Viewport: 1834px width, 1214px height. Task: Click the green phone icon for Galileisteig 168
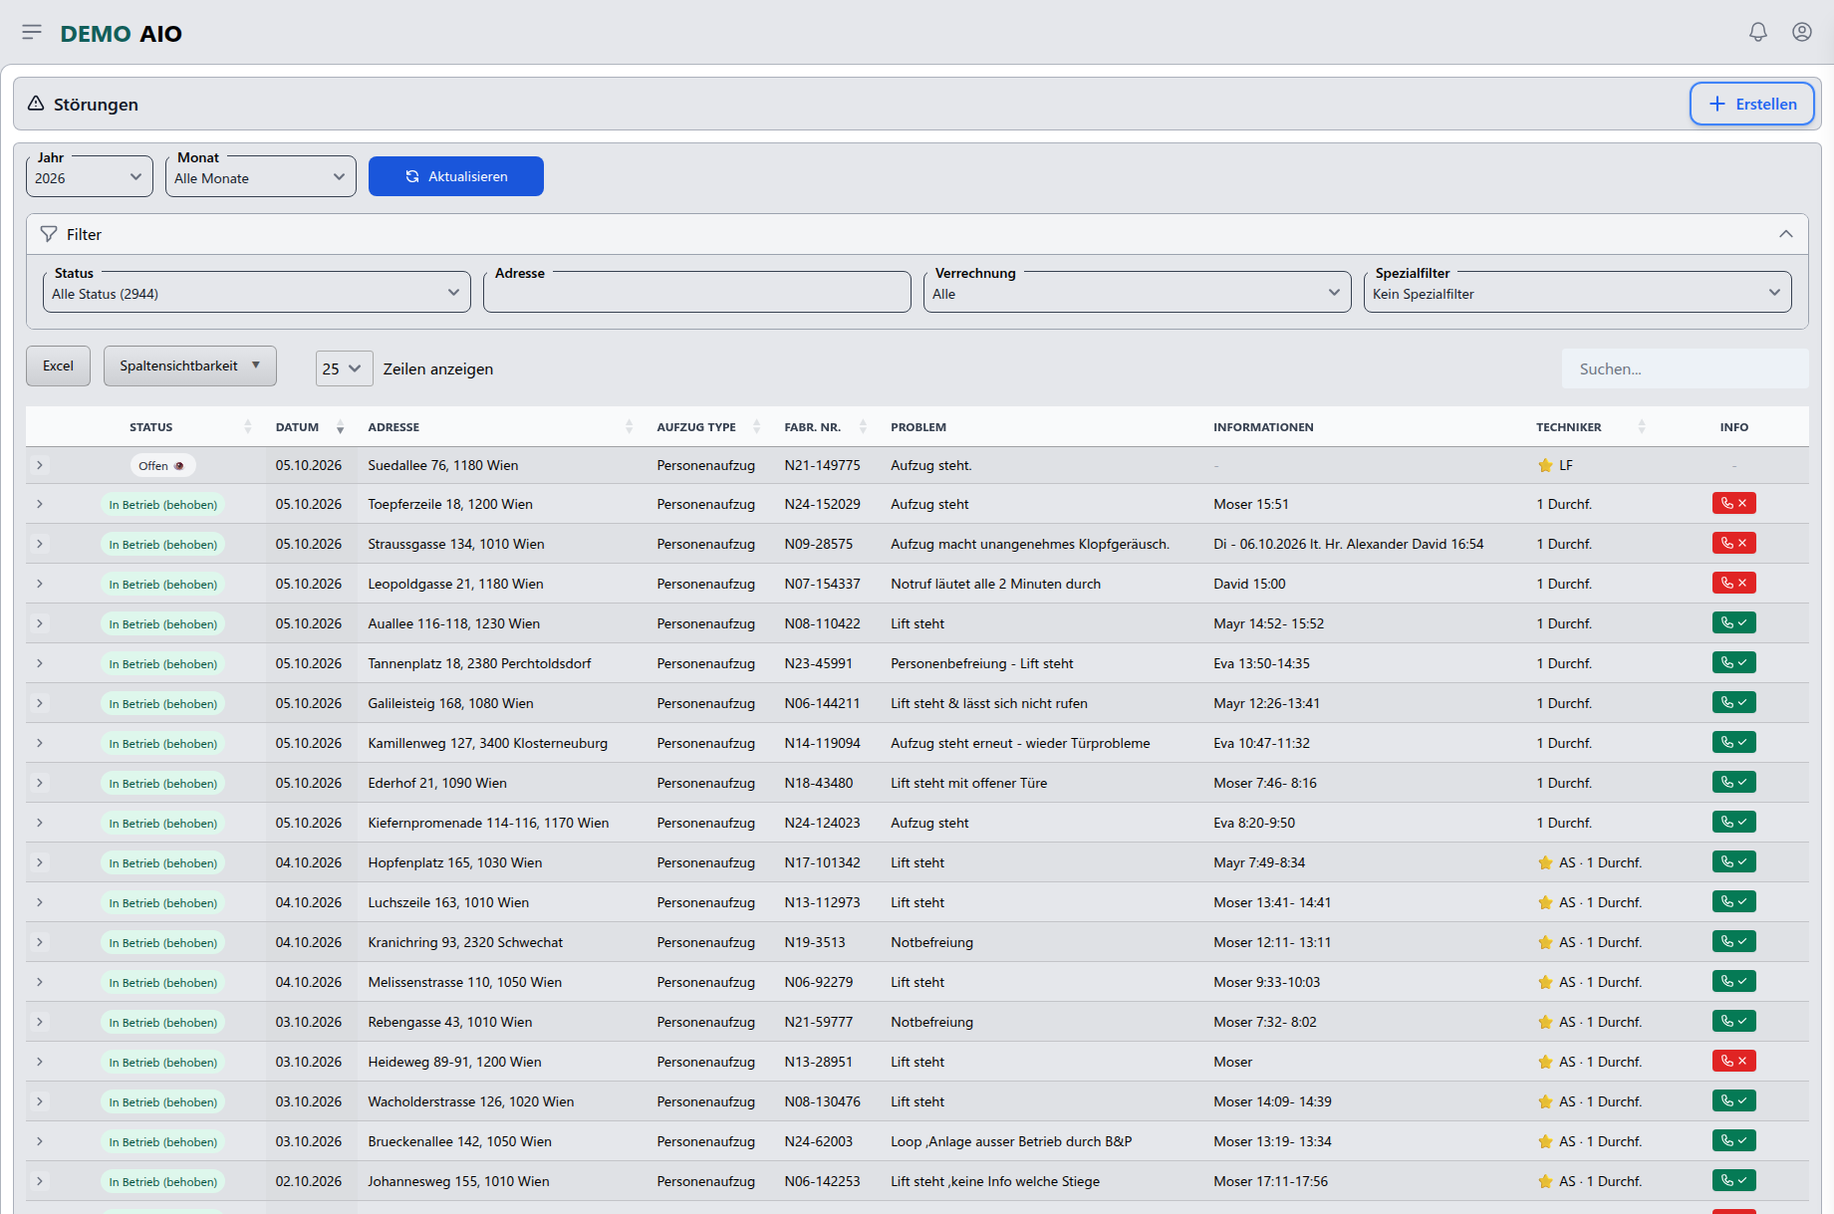click(x=1733, y=703)
